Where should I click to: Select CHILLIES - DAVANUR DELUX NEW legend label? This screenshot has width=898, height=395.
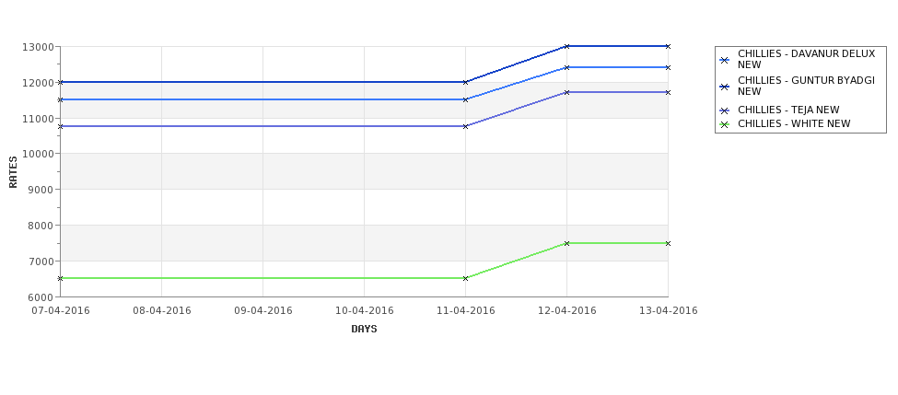click(x=807, y=59)
